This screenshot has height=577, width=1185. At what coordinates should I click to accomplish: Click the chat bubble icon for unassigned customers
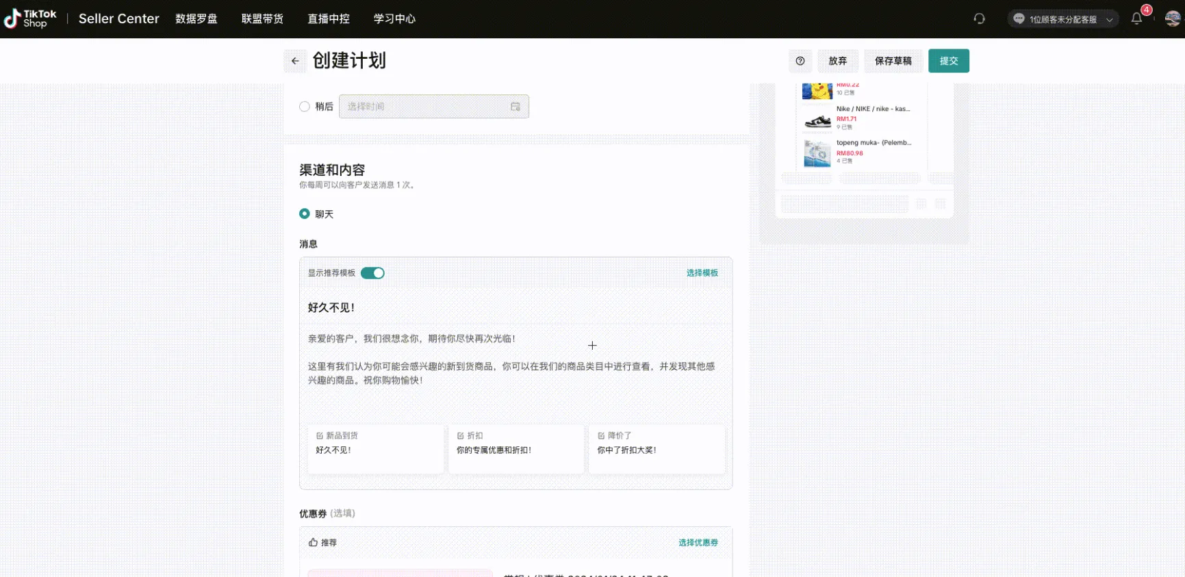pos(1019,19)
